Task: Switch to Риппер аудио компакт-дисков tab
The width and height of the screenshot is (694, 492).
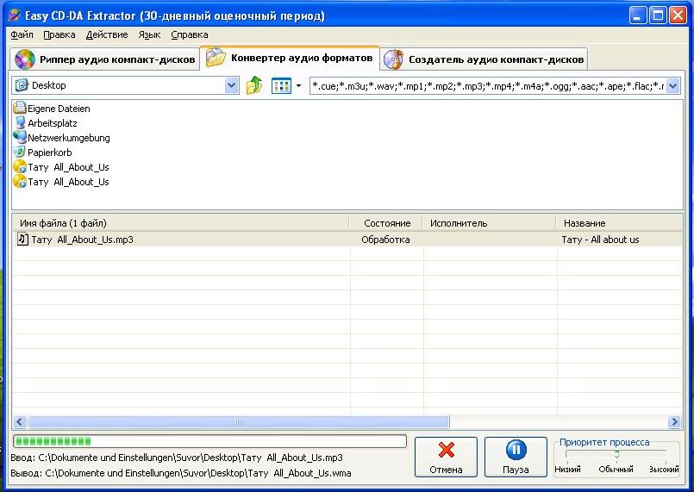Action: click(x=105, y=59)
